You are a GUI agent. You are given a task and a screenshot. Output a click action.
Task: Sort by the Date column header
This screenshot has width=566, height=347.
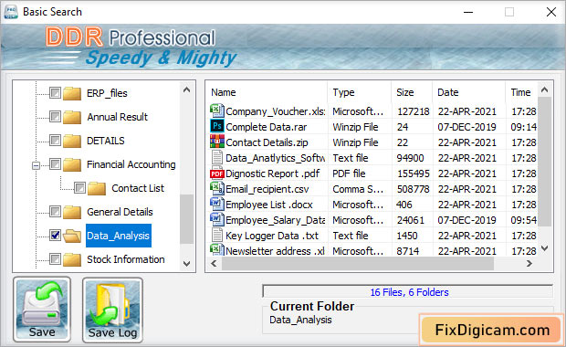point(448,92)
